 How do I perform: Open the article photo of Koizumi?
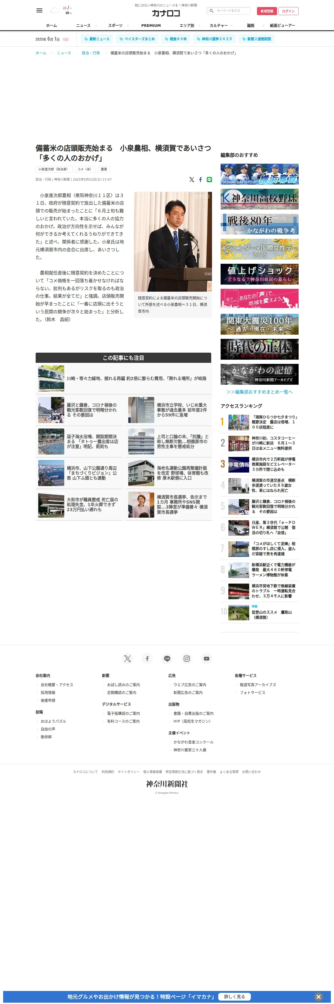[173, 242]
